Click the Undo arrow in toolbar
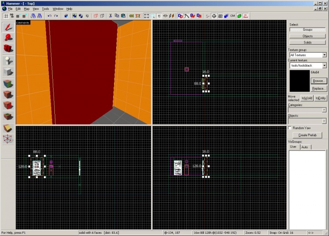329x236 pixels. (49, 16)
